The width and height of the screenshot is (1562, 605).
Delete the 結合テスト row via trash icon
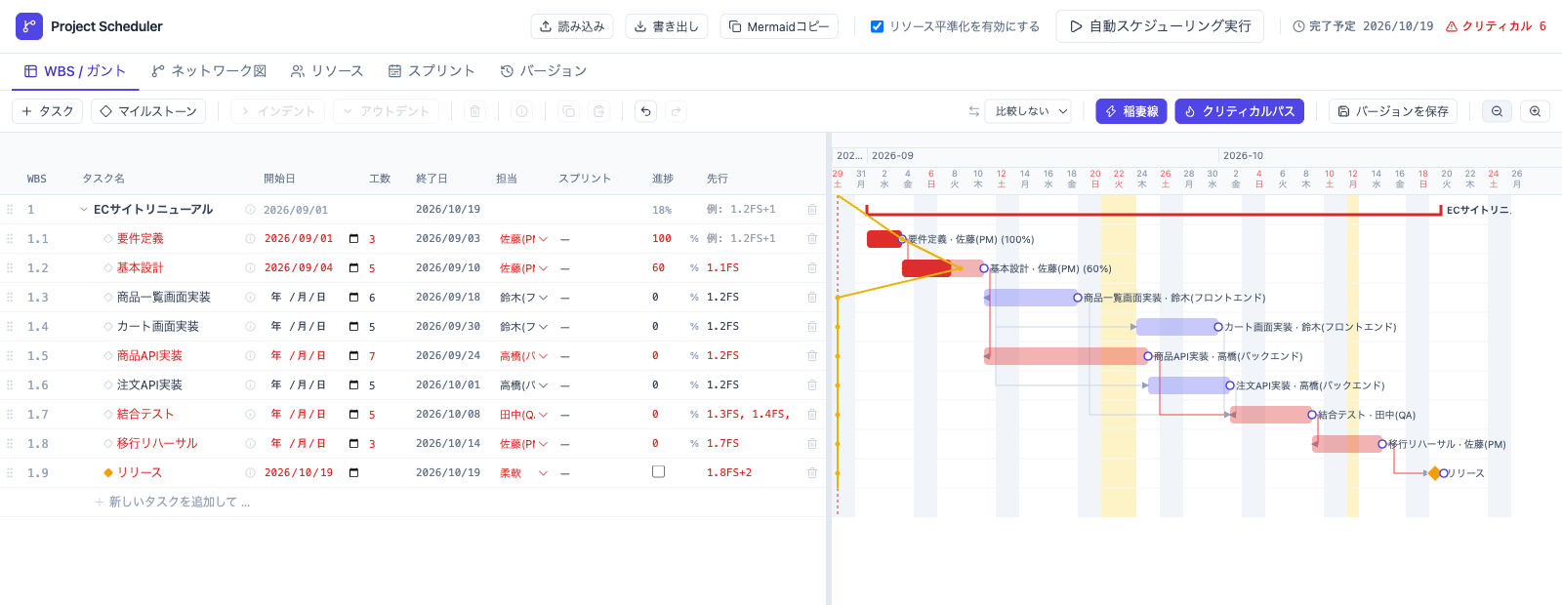(x=812, y=414)
